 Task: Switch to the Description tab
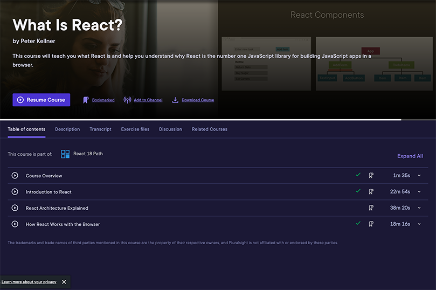pyautogui.click(x=67, y=129)
